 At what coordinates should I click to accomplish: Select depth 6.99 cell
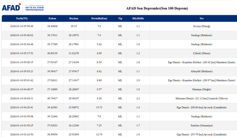click(99, 53)
